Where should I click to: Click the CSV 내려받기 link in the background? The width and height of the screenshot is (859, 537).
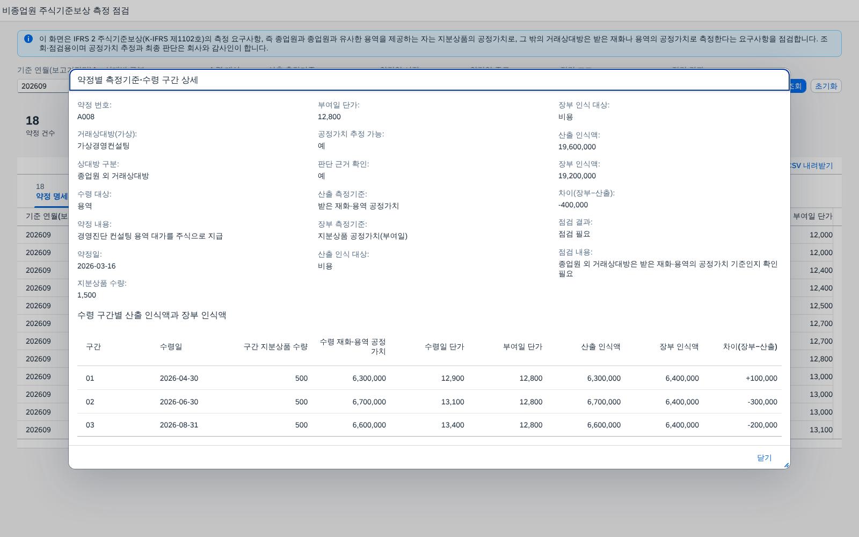click(x=811, y=166)
